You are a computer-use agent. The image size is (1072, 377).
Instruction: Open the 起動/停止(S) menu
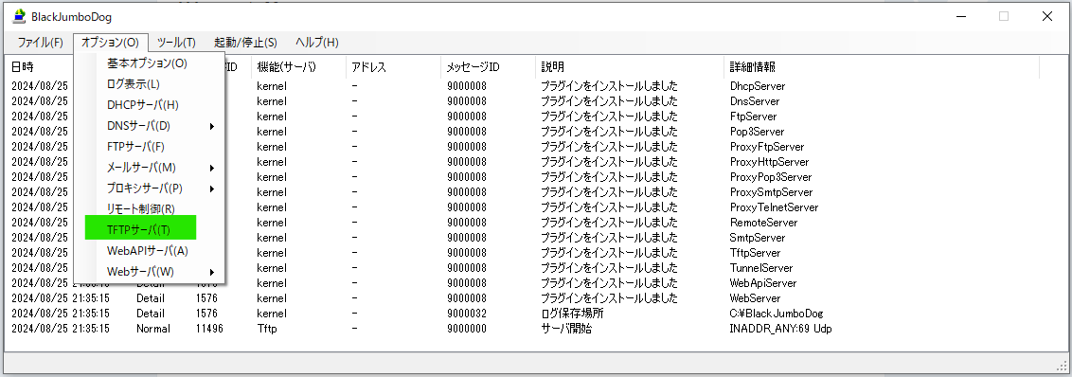[245, 43]
